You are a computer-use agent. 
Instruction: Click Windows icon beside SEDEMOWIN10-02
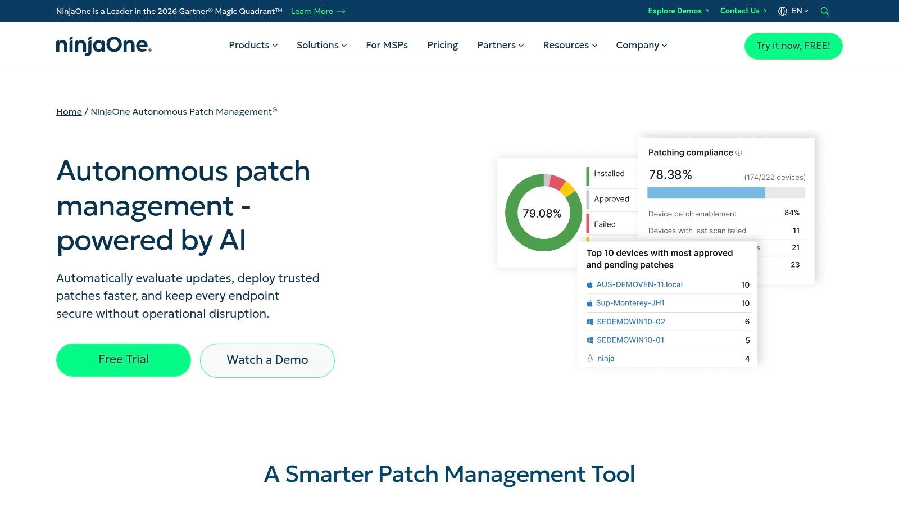[x=590, y=322]
